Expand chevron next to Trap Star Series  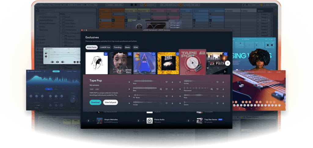(193, 121)
